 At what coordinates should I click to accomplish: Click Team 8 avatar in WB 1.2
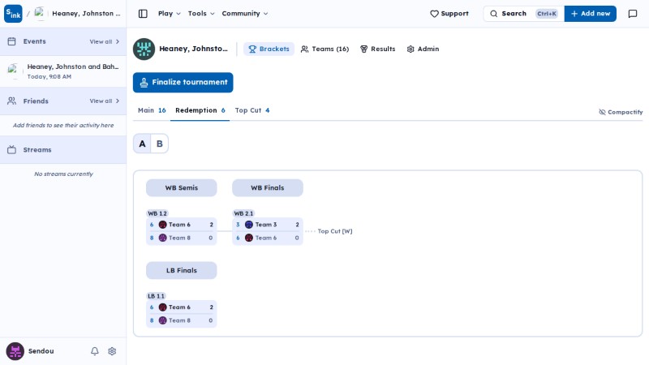163,238
